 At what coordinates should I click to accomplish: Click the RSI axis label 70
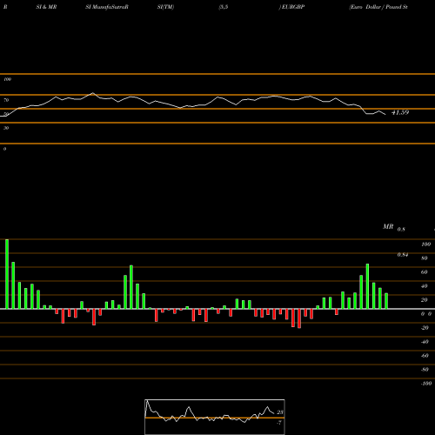point(6,100)
